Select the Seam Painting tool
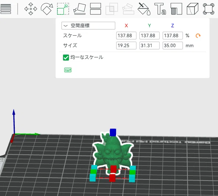The height and width of the screenshot is (196, 218). 176,9
